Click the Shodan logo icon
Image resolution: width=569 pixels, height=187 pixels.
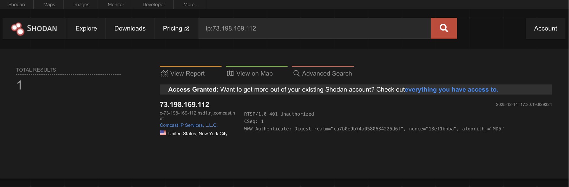[17, 29]
